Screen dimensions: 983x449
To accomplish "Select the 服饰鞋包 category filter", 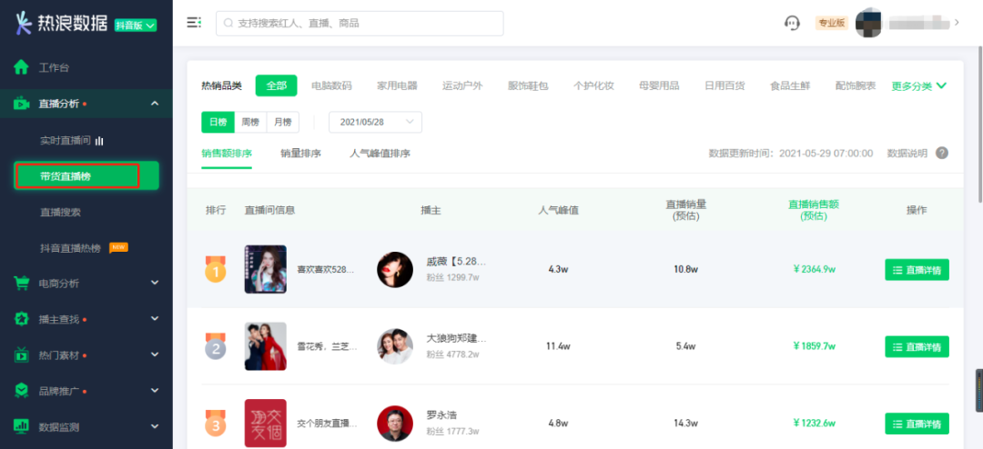I will click(528, 85).
